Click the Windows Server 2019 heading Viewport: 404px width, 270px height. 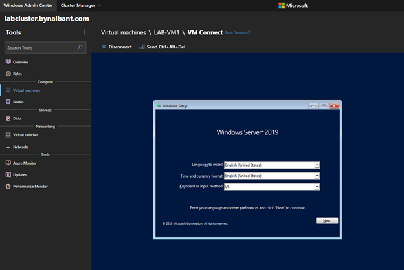tap(247, 132)
